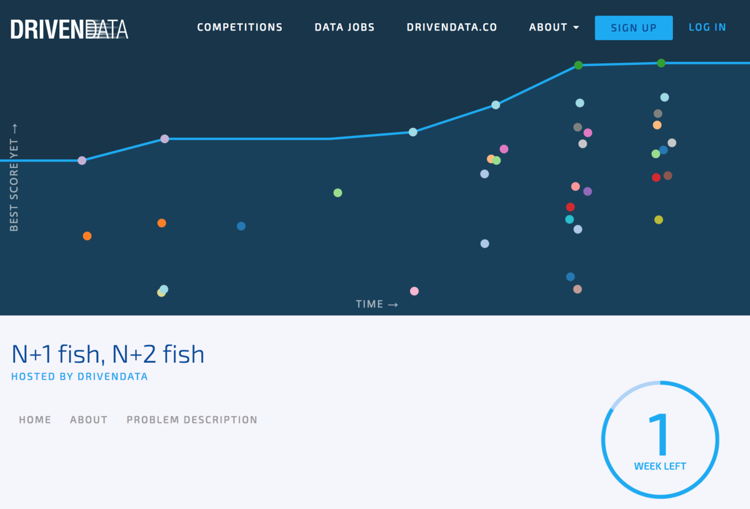Viewport: 750px width, 509px height.
Task: Open the Hosted by DrivenData link
Action: pyautogui.click(x=79, y=377)
